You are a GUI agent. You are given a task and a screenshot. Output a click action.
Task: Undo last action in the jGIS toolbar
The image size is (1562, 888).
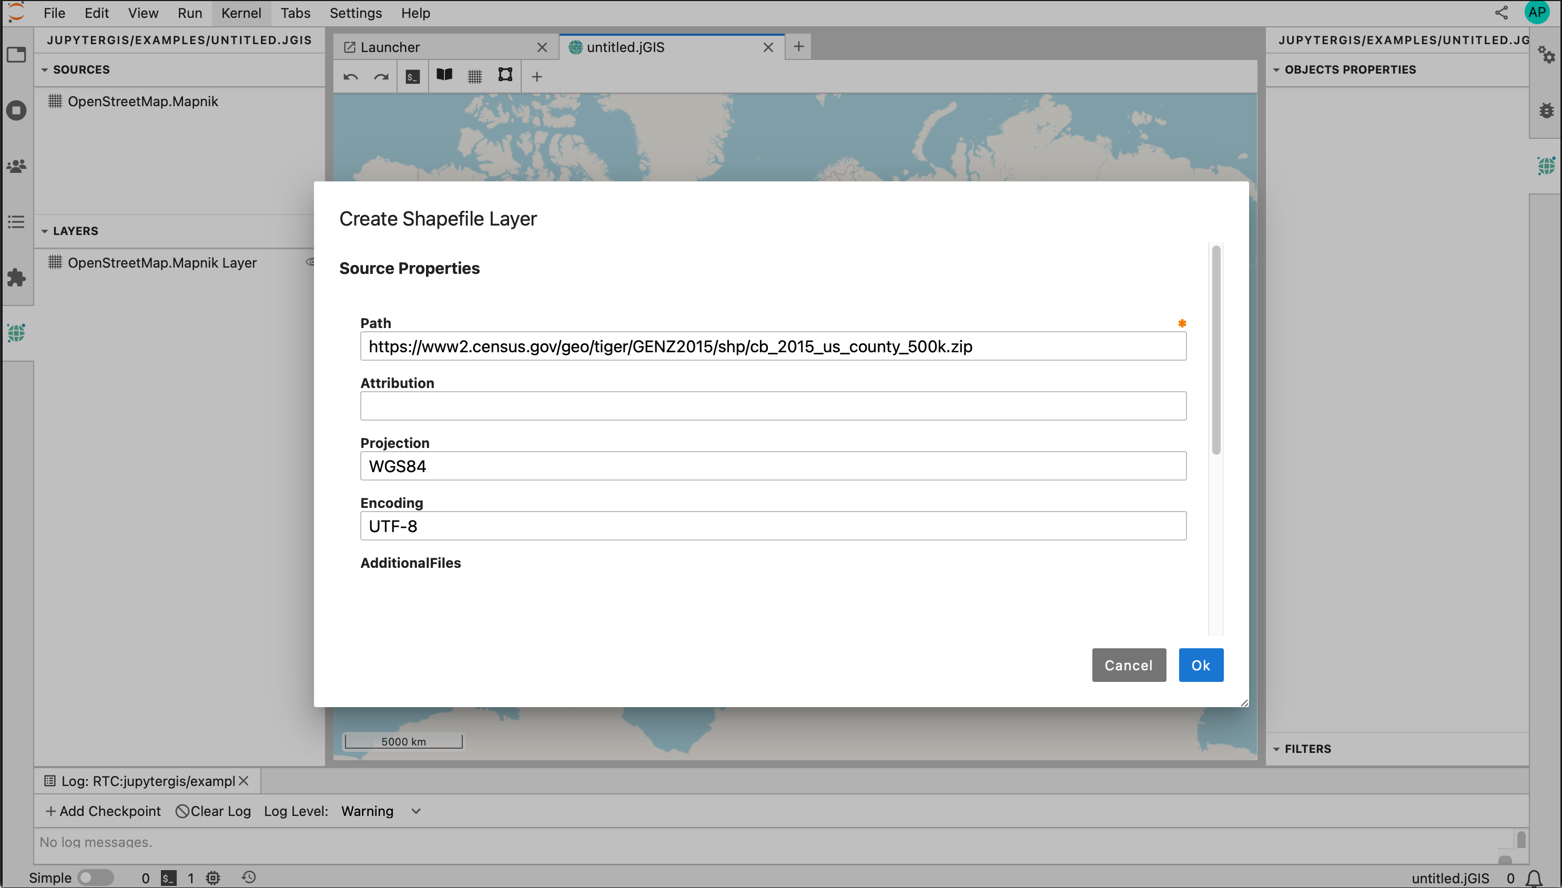point(350,76)
